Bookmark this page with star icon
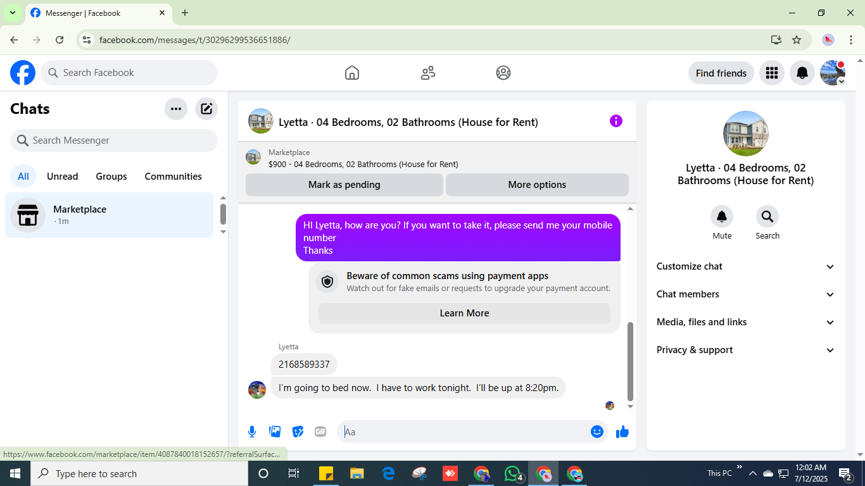 point(797,40)
